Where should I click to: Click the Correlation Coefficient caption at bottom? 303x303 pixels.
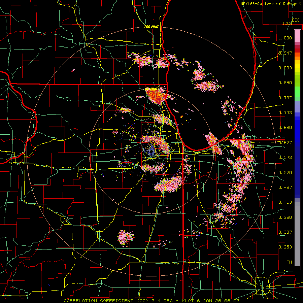tap(151, 301)
